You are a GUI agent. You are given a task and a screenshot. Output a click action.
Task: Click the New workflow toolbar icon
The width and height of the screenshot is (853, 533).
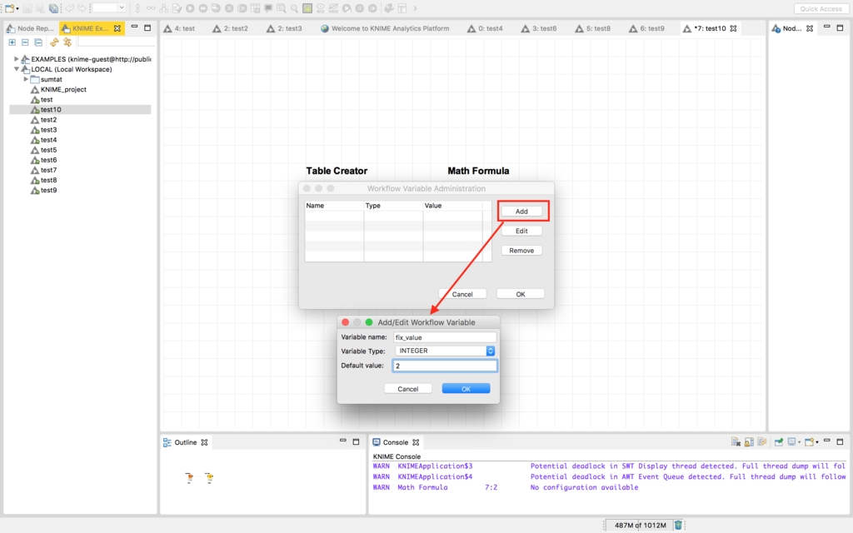(10, 8)
